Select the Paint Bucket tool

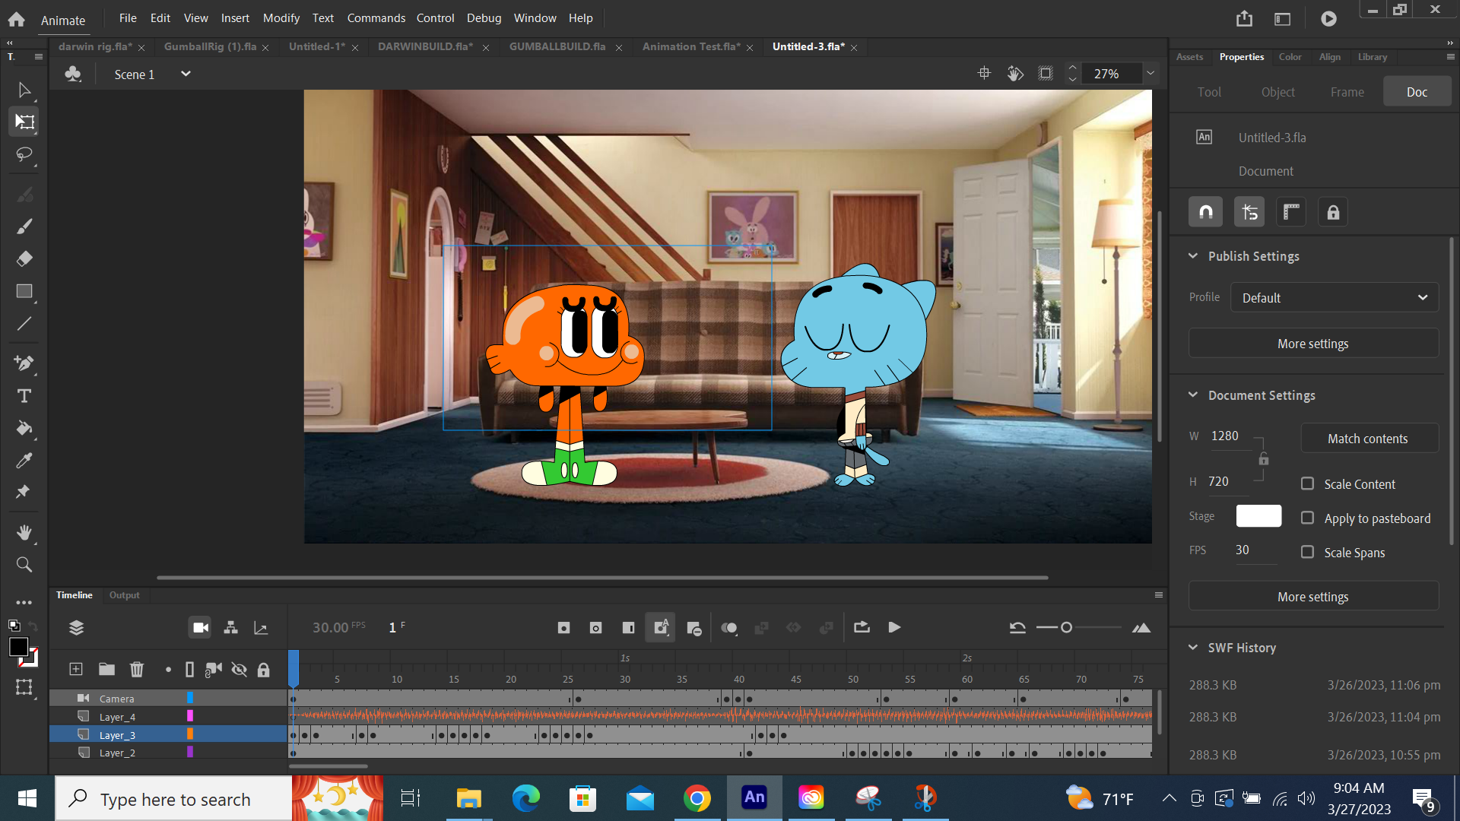click(24, 430)
